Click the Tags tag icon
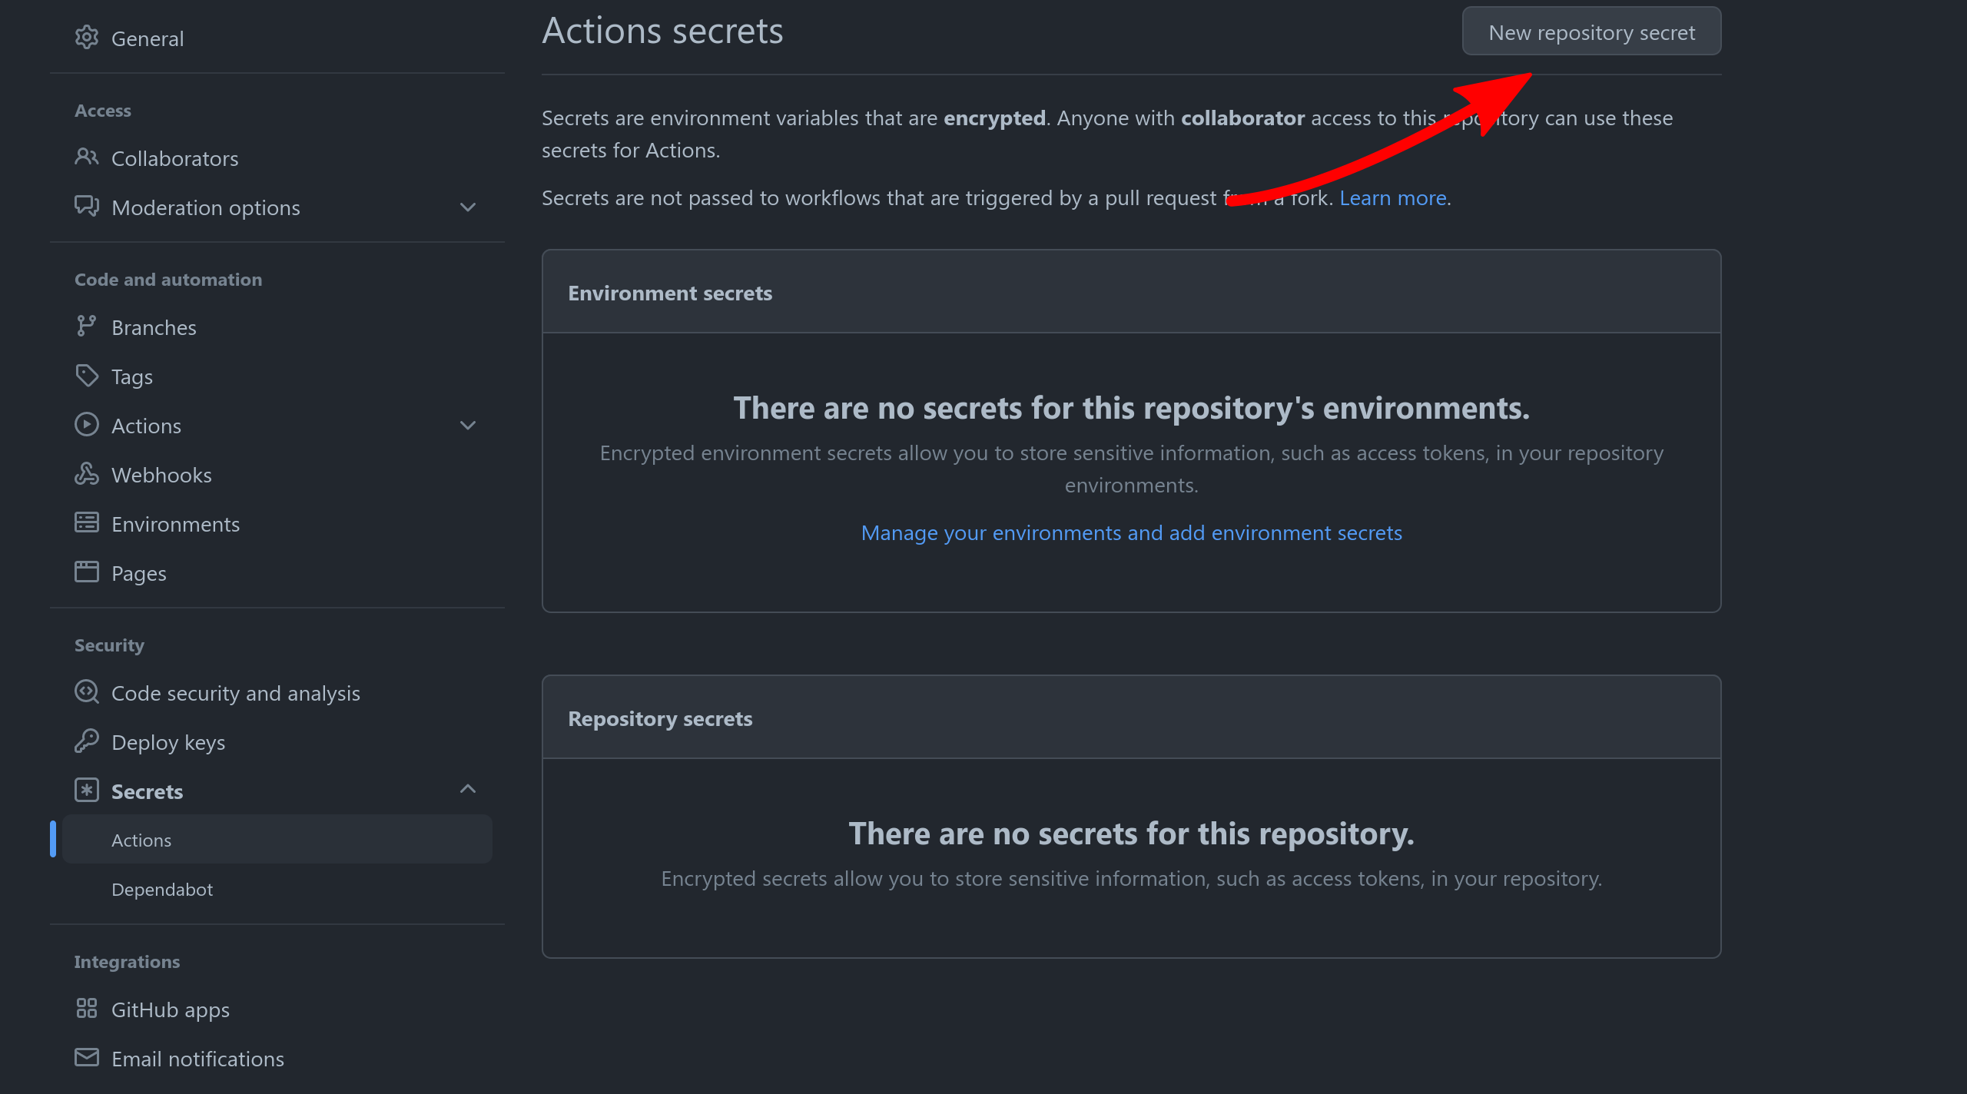 [x=87, y=375]
